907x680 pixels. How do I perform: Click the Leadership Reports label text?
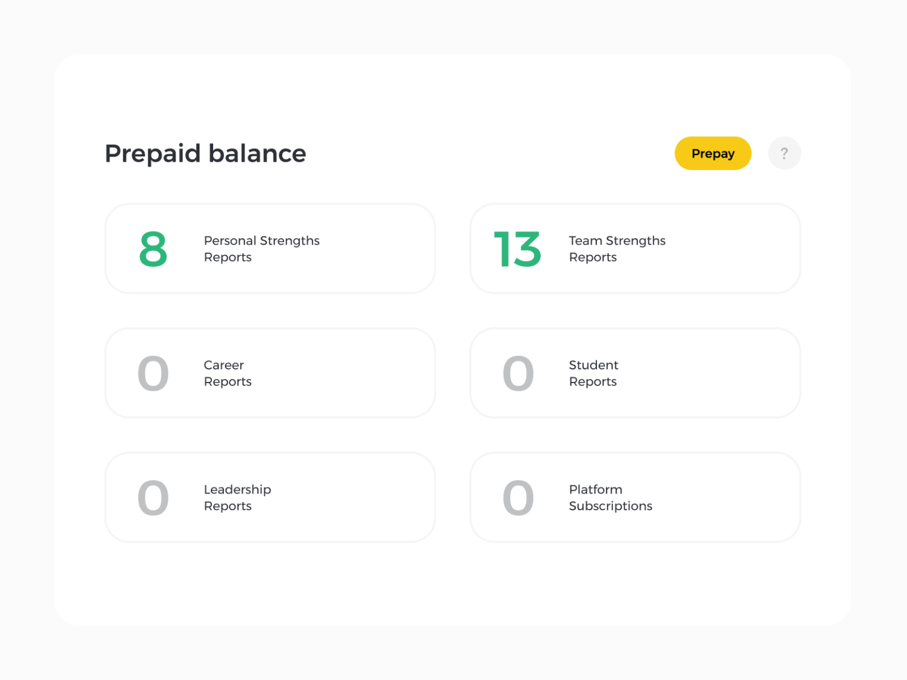[237, 498]
